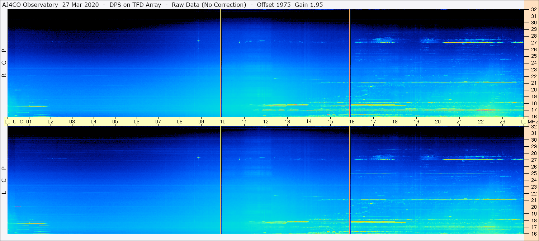Click the '11' hour label

[244, 122]
